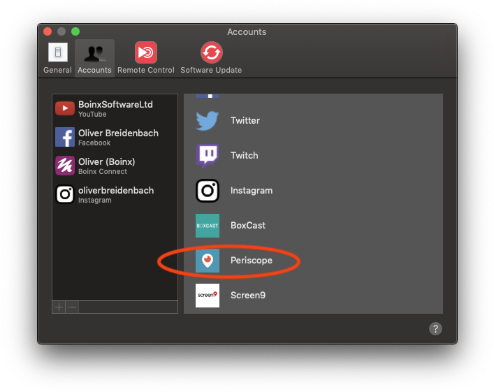The width and height of the screenshot is (494, 392).
Task: Close the Accounts window
Action: coord(48,31)
